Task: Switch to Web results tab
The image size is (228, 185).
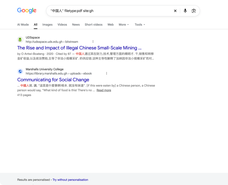Action: 111,24
